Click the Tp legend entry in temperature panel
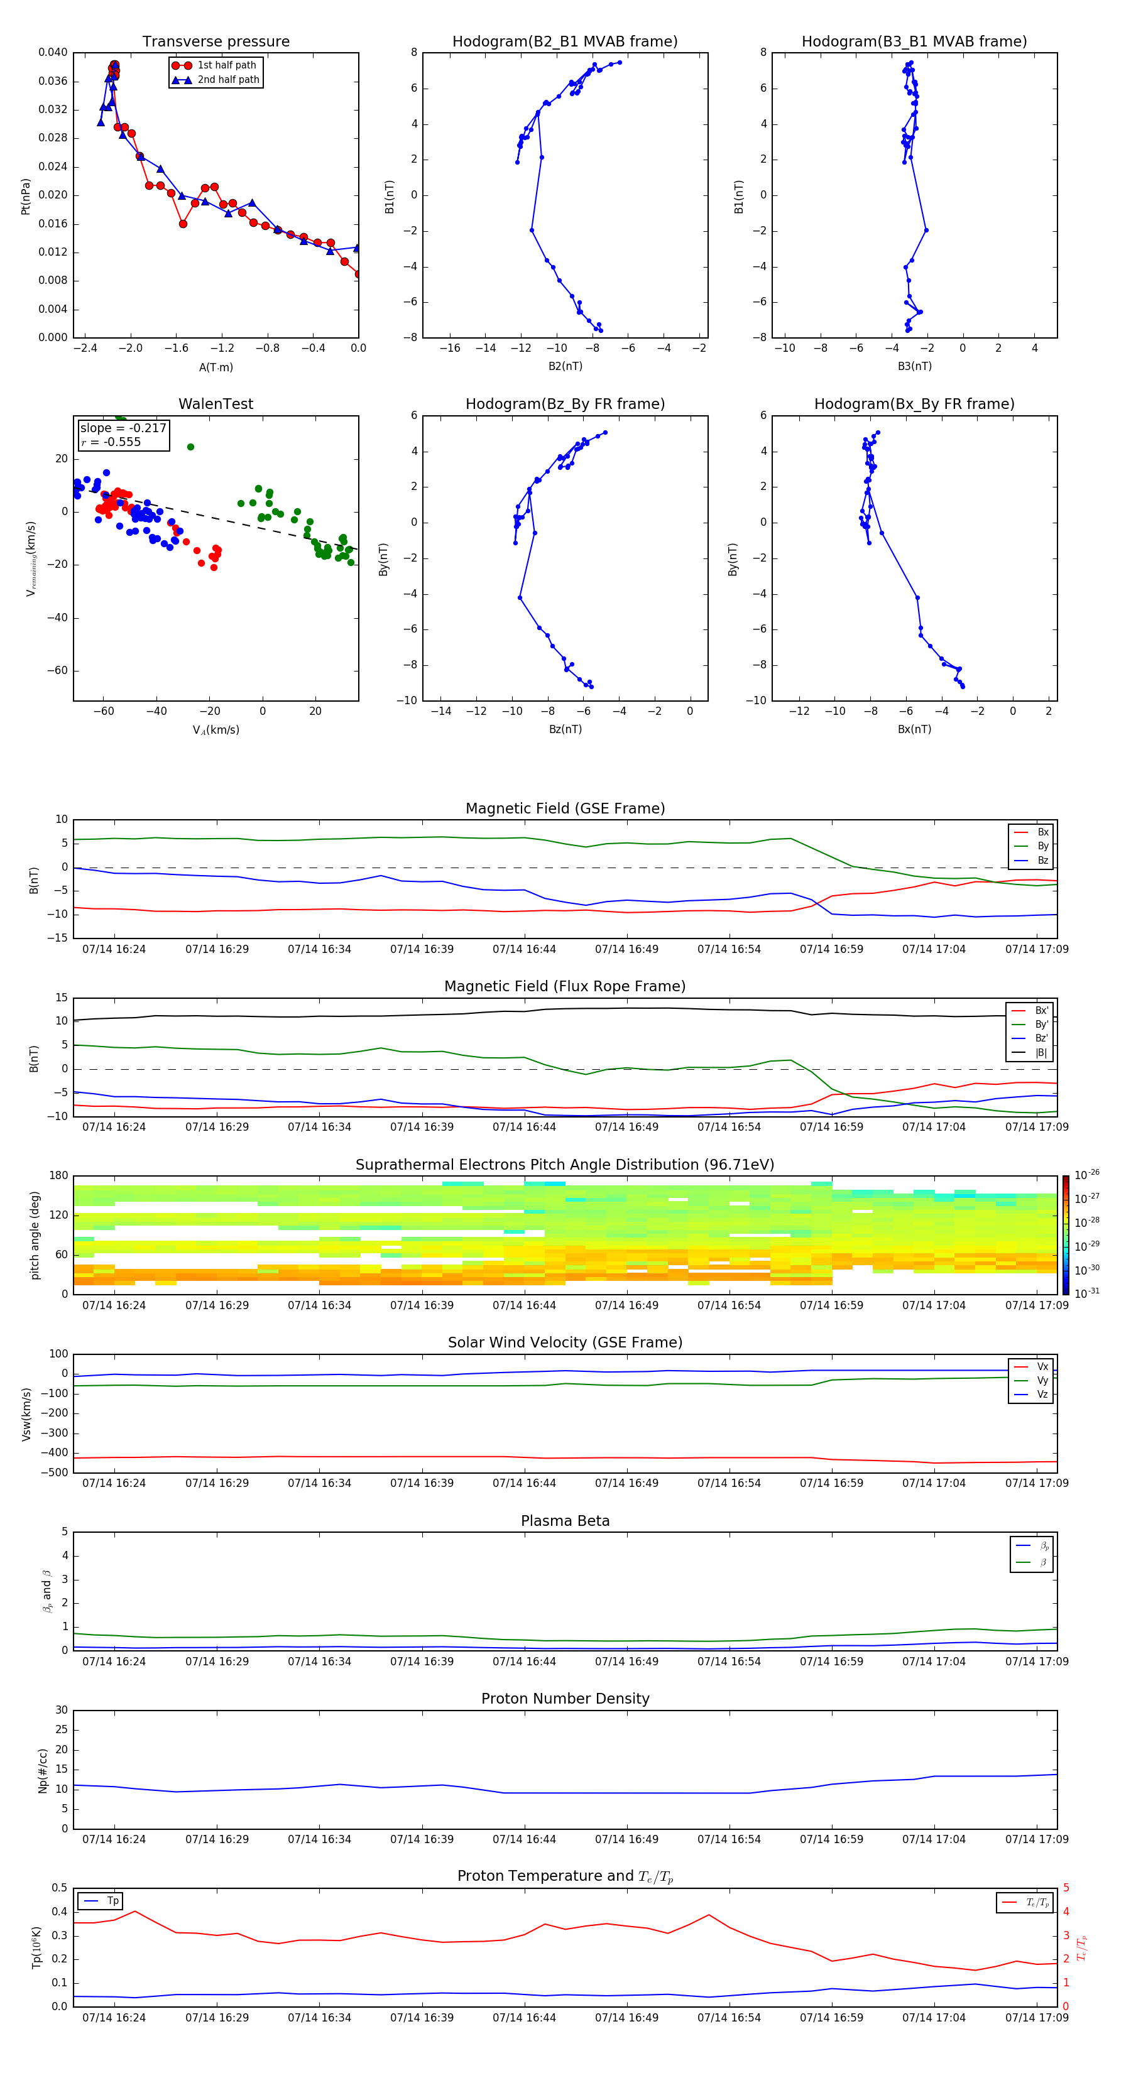Image resolution: width=1131 pixels, height=2073 pixels. [101, 1901]
